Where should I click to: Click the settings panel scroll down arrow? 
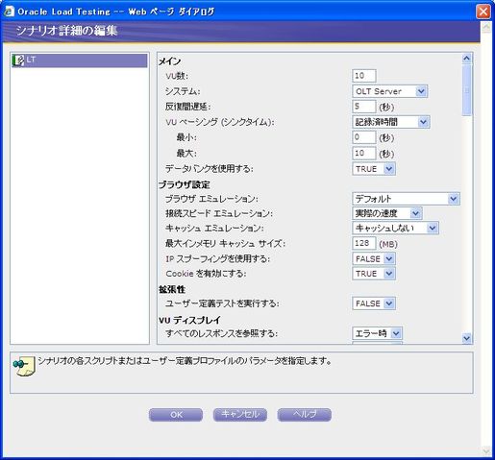coord(467,338)
